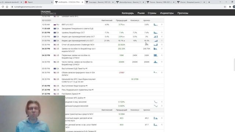Switch to the Великобритания - Валюта tab
Viewport: 235px width, 132px height.
tap(130, 2)
